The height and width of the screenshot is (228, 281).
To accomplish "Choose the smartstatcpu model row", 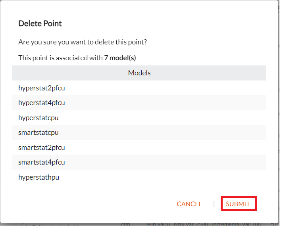I will coord(139,132).
